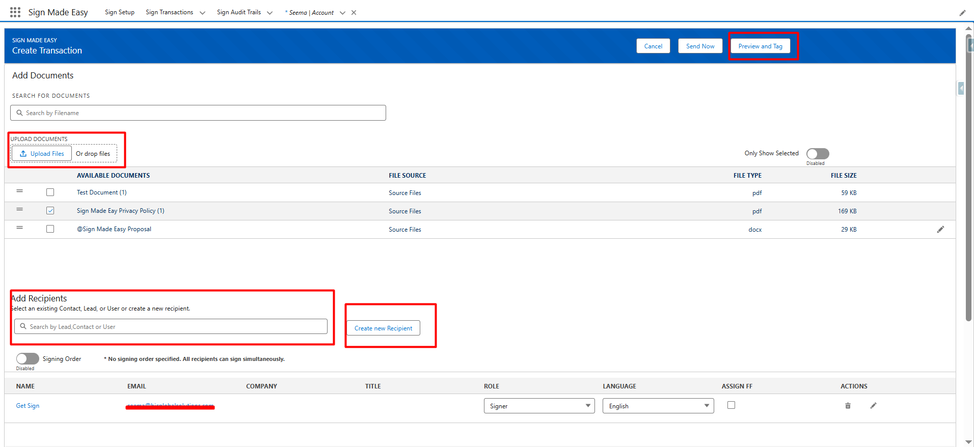Click the Cancel button
Image resolution: width=974 pixels, height=447 pixels.
tap(653, 46)
